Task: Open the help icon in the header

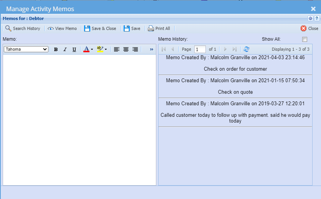Action: click(317, 18)
